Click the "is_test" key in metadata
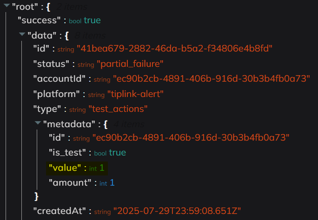This screenshot has width=318, height=220. tap(67, 152)
